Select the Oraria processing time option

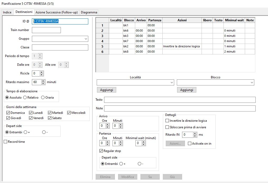pyautogui.click(x=43, y=98)
